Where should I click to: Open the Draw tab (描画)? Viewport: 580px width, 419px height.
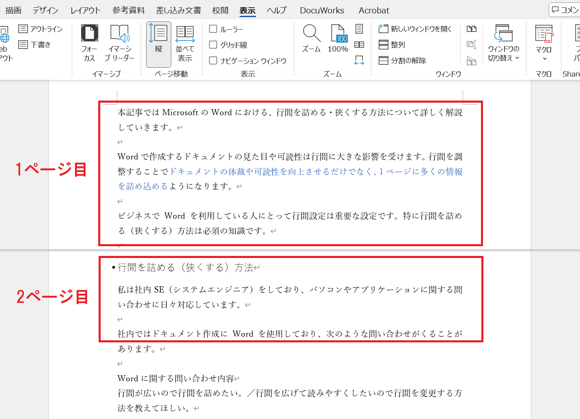(13, 10)
